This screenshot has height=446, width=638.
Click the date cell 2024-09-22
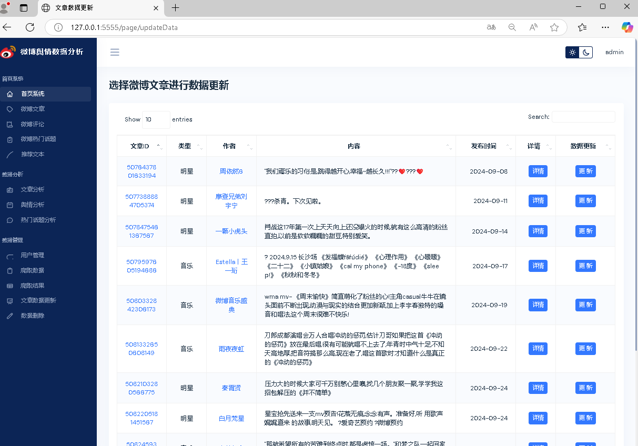(x=489, y=349)
